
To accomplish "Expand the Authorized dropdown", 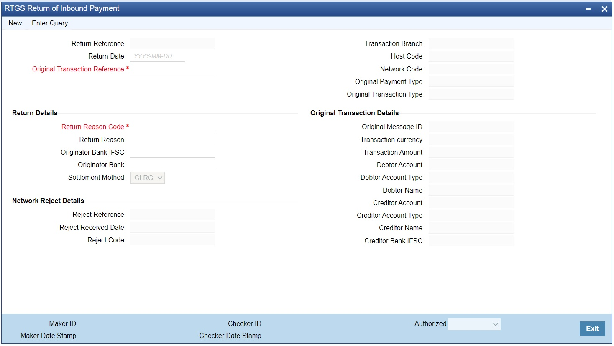I will pyautogui.click(x=474, y=324).
